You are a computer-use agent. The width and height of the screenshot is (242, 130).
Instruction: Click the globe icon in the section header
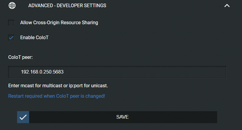(x=12, y=5)
